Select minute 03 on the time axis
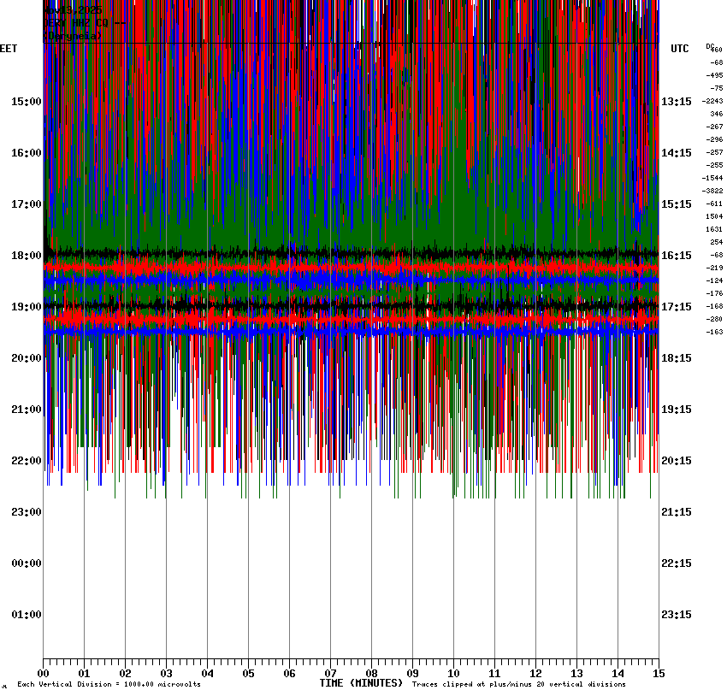 [166, 673]
